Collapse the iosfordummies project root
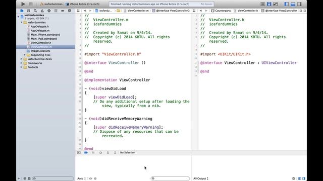 18,16
